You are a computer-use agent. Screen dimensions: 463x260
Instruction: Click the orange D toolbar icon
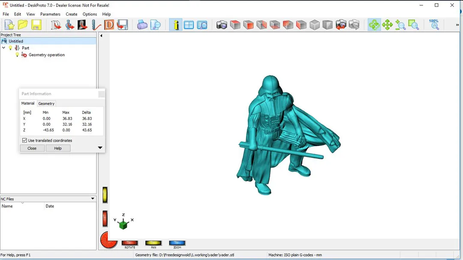click(x=109, y=25)
